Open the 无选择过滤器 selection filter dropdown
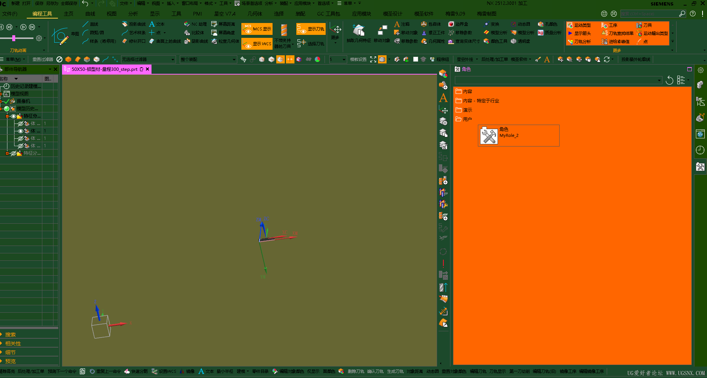The width and height of the screenshot is (707, 378). (148, 59)
